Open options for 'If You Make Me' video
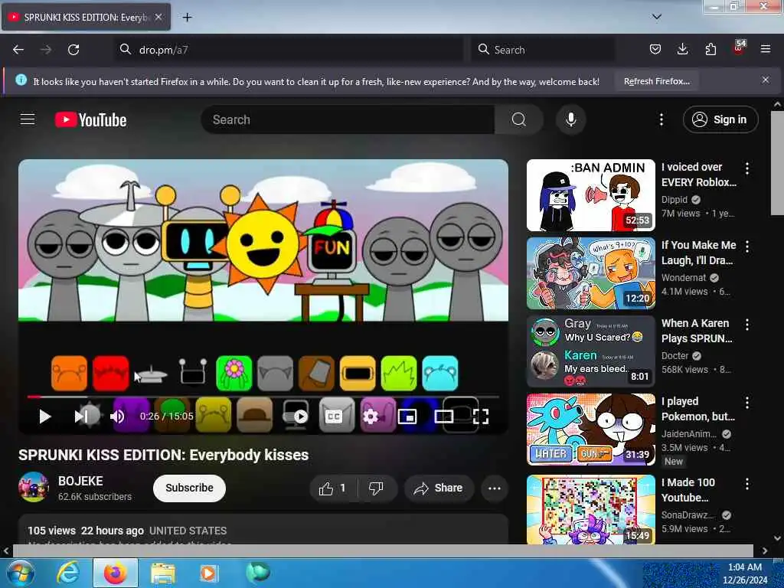784x588 pixels. (747, 247)
